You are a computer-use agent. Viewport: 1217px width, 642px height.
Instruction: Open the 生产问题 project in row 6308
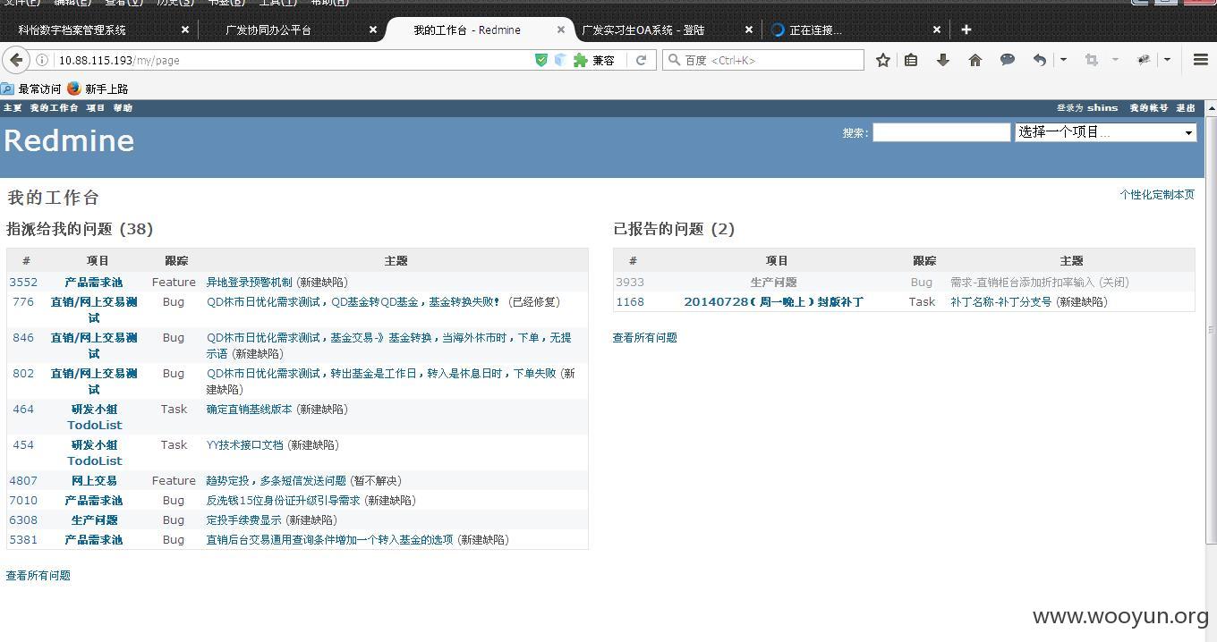point(94,520)
